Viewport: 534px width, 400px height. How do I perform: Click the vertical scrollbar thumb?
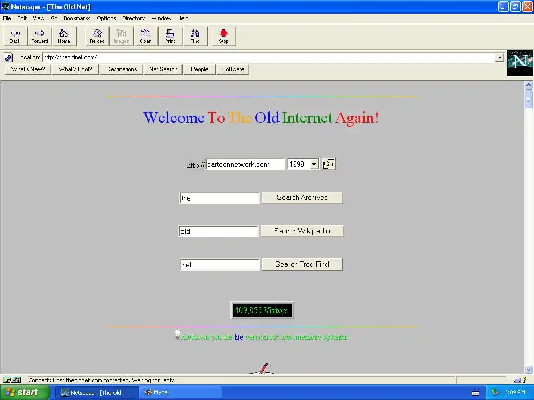(x=529, y=99)
